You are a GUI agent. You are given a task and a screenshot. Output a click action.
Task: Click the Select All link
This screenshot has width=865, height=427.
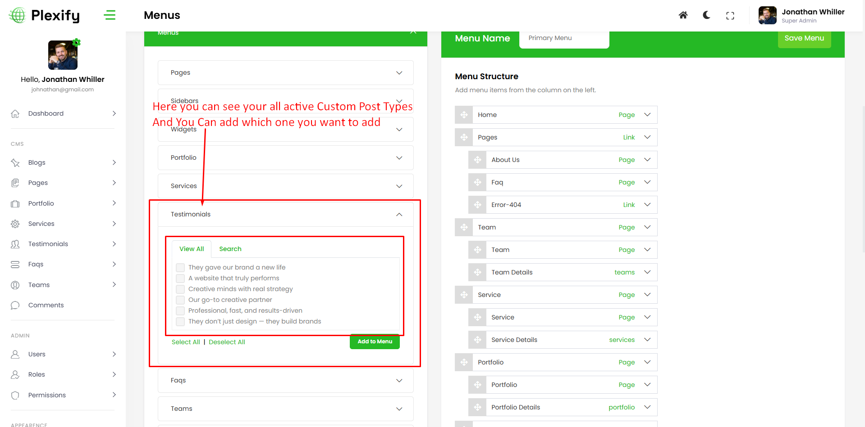pyautogui.click(x=186, y=342)
